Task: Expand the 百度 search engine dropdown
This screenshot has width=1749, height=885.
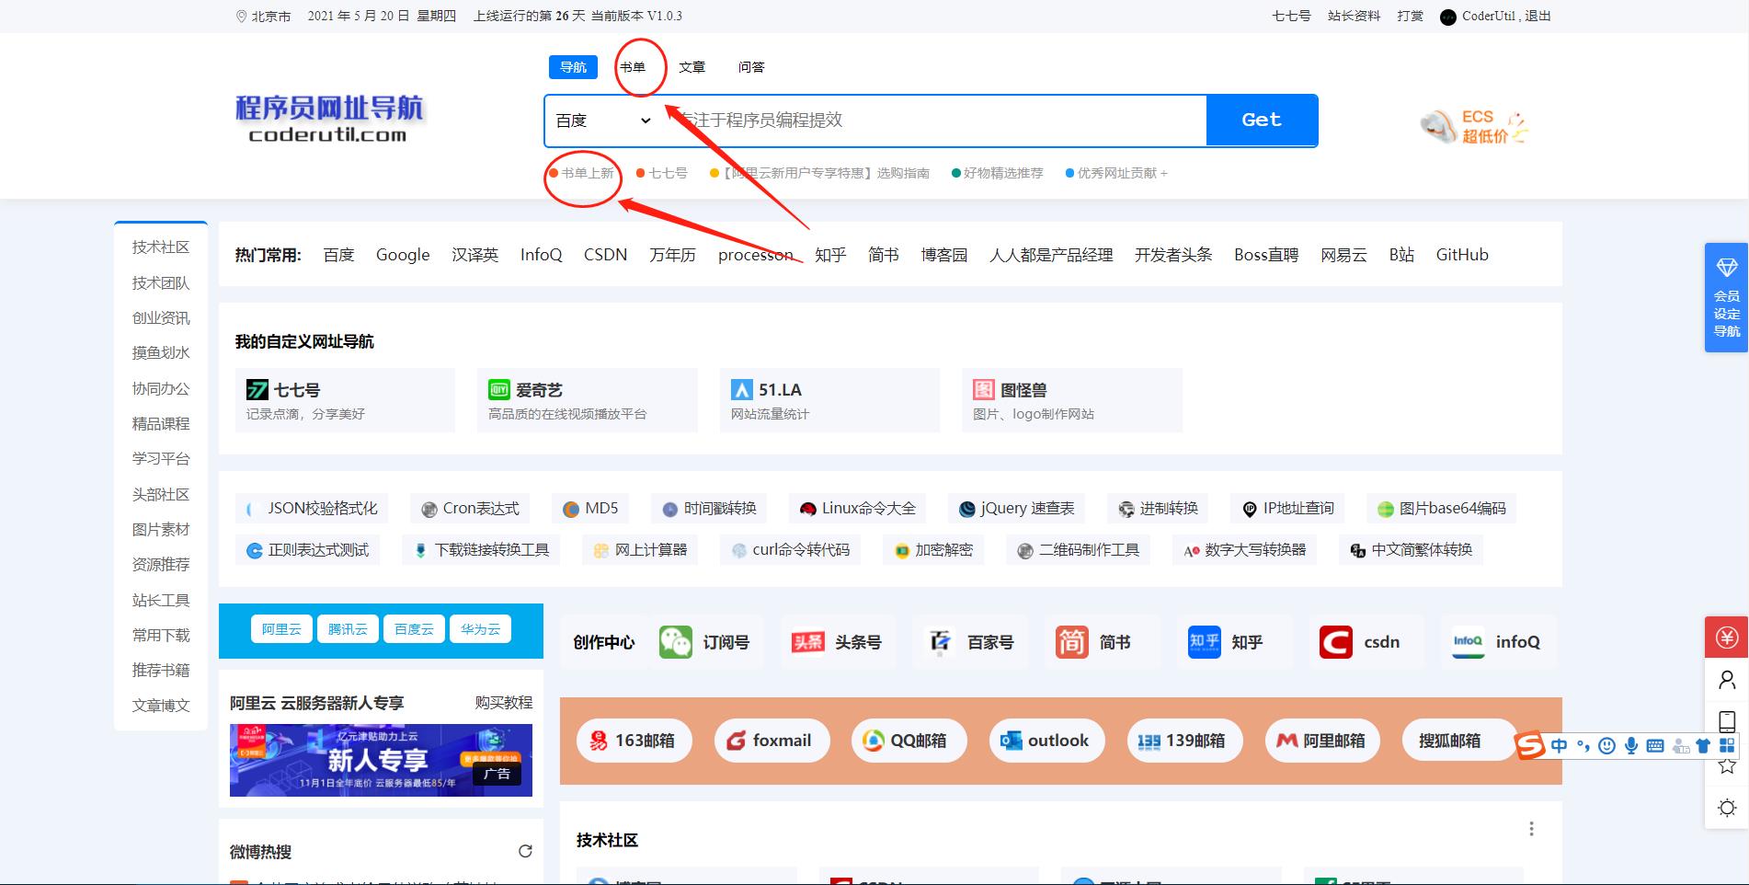Action: coord(603,121)
